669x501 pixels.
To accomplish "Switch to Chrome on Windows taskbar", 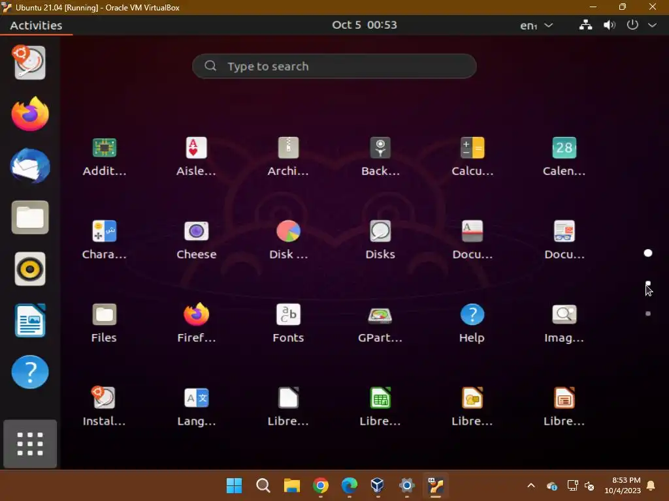I will click(320, 485).
